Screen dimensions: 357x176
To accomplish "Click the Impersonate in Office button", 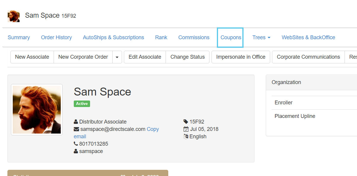I will tap(241, 57).
